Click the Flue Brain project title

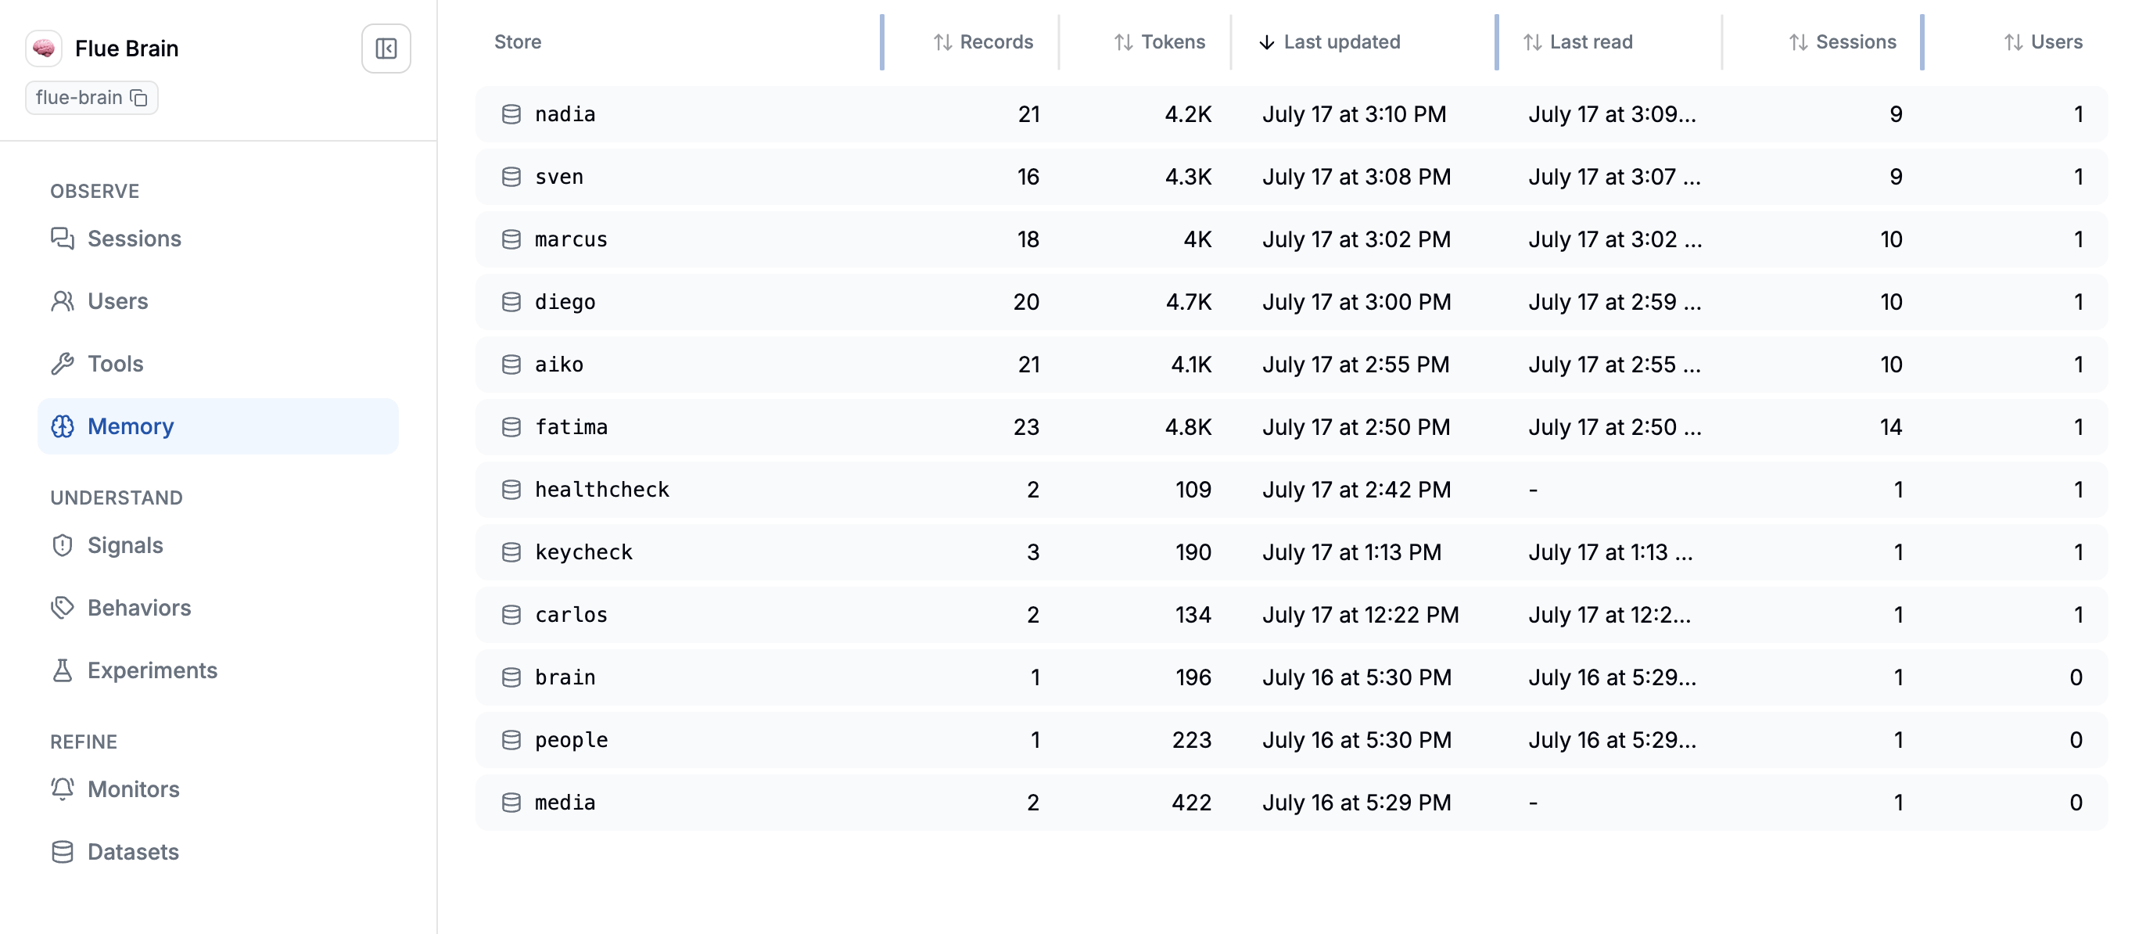[x=127, y=48]
